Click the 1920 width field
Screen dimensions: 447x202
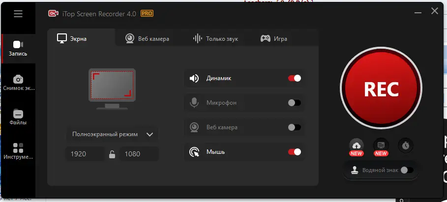click(85, 154)
